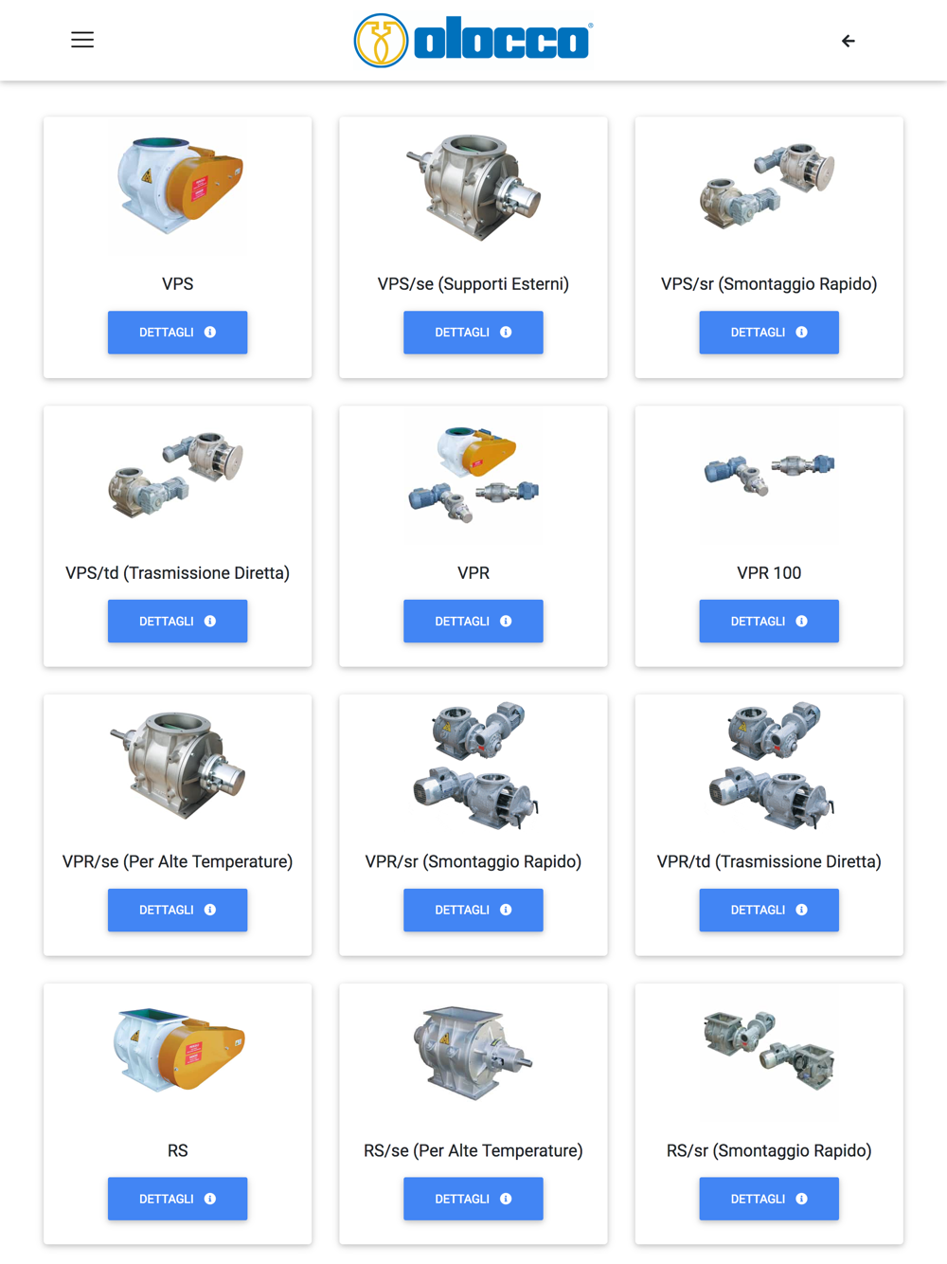Open Dettagli for VPR/se (Per Alte Temperature)
The image size is (947, 1264).
177,910
